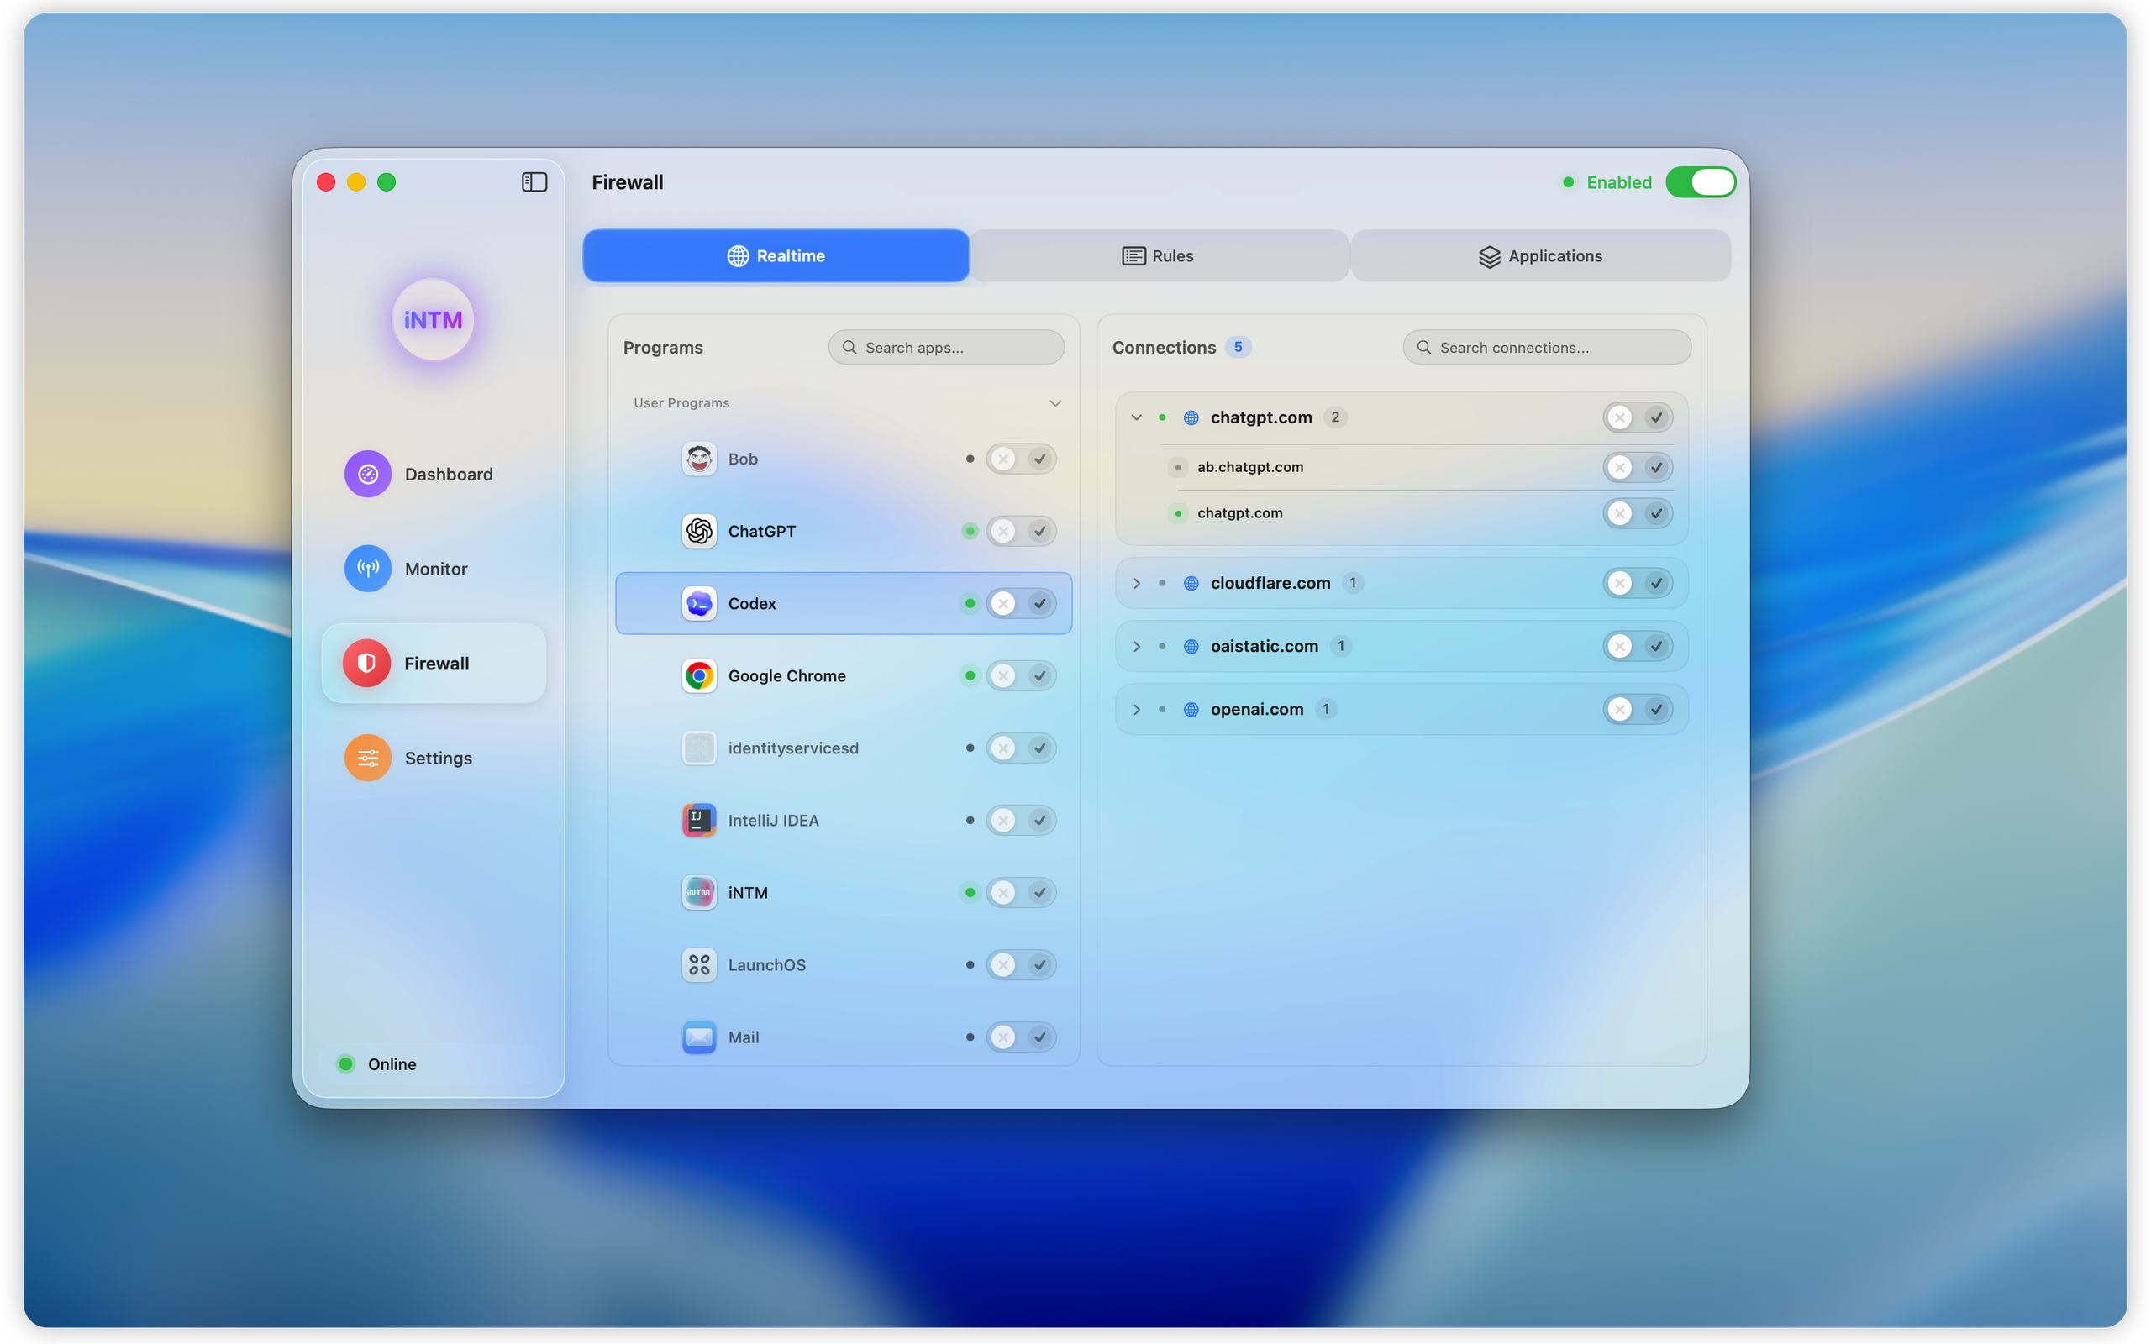
Task: Click the magnifier icon in Search connections
Action: coord(1423,348)
